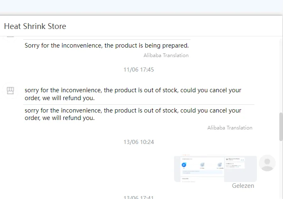The width and height of the screenshot is (283, 199).
Task: Click the blue circle inside the screenshot thumbnail
Action: [x=184, y=165]
